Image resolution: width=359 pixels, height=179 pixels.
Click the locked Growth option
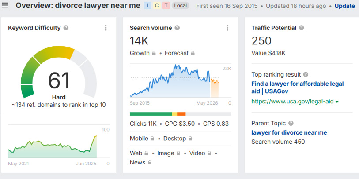(x=143, y=53)
